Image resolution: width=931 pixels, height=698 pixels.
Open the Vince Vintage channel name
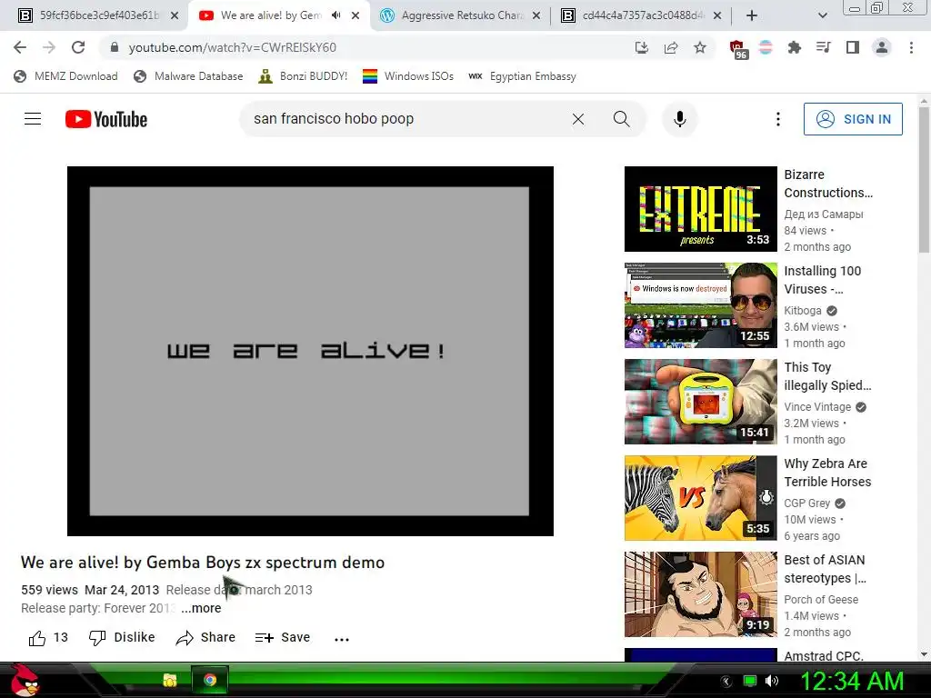817,406
